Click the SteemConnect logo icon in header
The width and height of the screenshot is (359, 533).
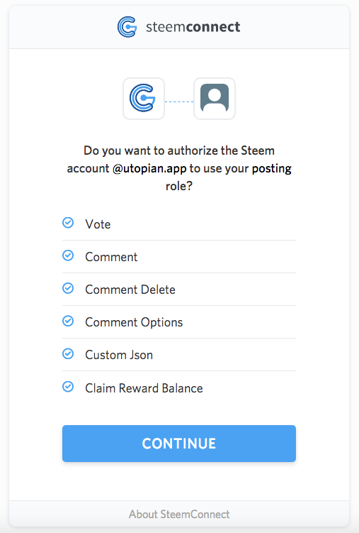click(x=127, y=27)
